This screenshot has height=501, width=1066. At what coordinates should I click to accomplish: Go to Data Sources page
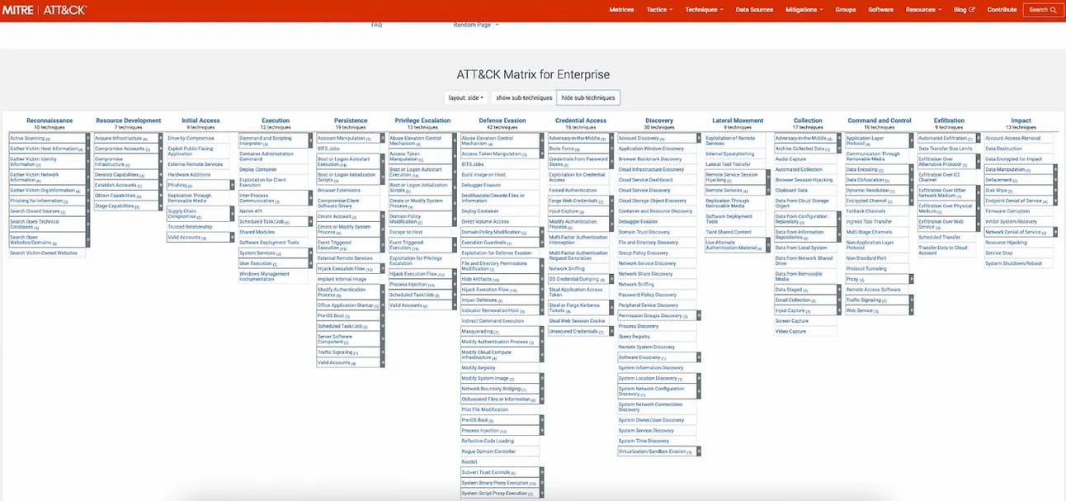(754, 10)
